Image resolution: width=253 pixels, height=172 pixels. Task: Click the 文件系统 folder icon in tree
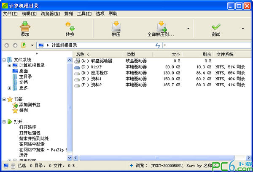pyautogui.click(x=10, y=60)
